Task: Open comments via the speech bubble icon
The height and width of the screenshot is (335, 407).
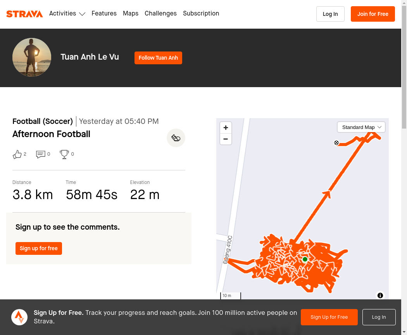Action: tap(40, 154)
